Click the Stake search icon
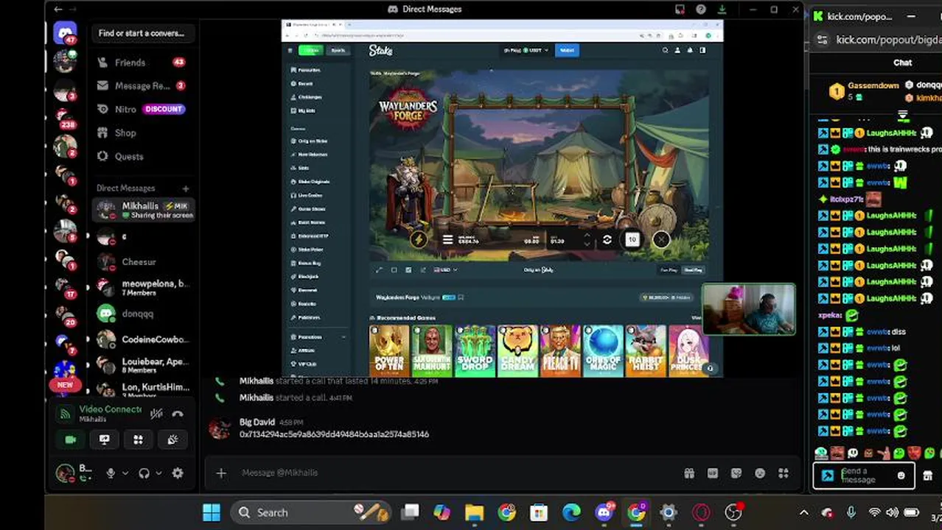Image resolution: width=942 pixels, height=530 pixels. coord(665,50)
